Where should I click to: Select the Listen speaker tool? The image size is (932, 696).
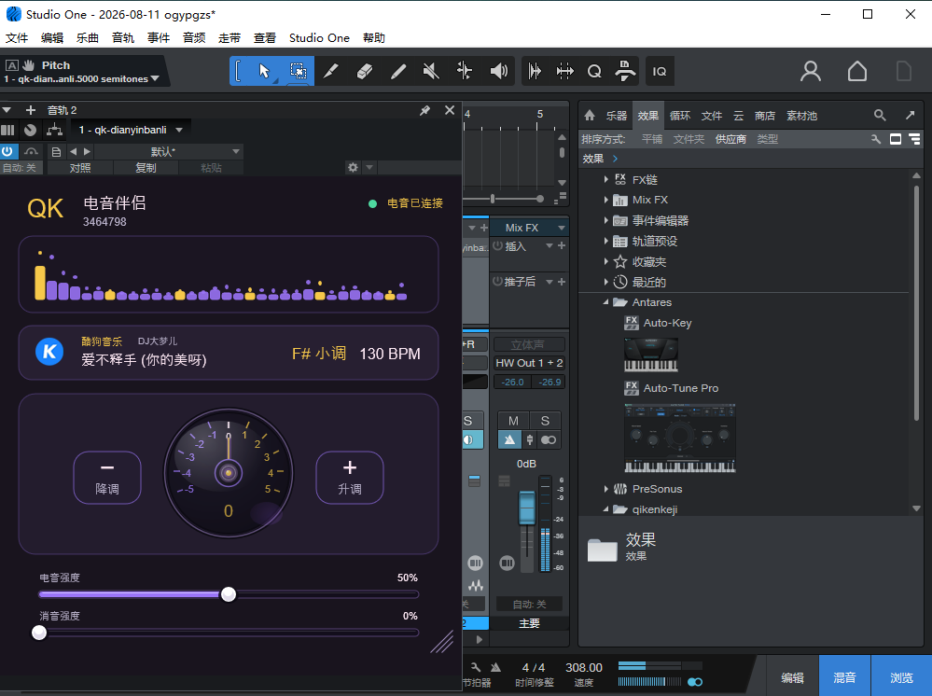tap(498, 71)
